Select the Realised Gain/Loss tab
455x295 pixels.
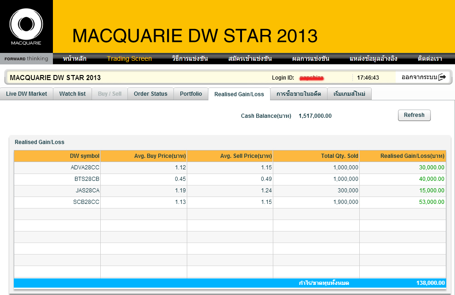point(239,94)
